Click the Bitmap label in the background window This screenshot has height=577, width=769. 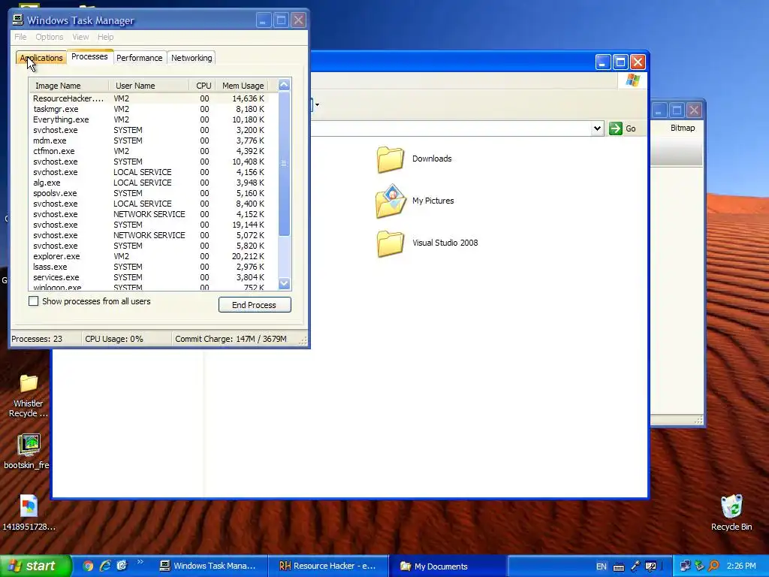point(682,128)
